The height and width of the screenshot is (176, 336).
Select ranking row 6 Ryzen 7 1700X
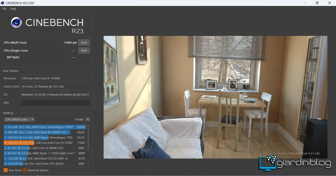point(45,153)
